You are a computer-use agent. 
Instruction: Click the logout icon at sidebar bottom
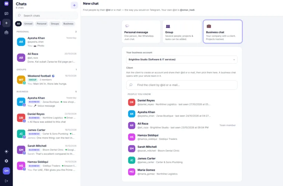[x=6, y=181]
